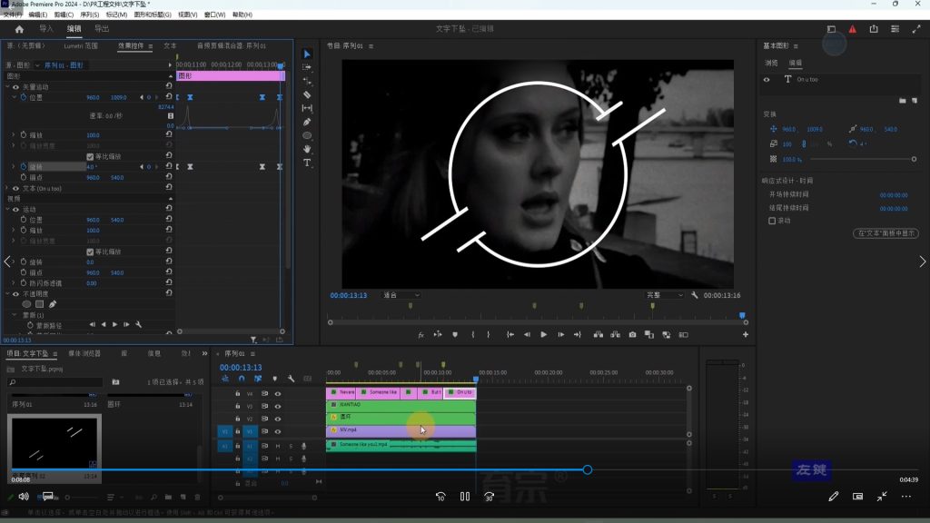Pick the Razor tool
This screenshot has height=523, width=930.
point(307,94)
